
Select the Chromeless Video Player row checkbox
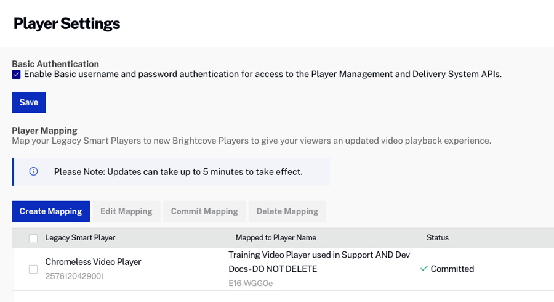point(33,269)
